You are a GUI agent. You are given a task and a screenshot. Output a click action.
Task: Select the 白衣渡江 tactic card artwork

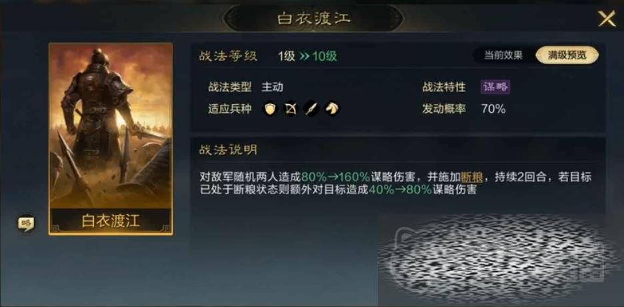111,126
